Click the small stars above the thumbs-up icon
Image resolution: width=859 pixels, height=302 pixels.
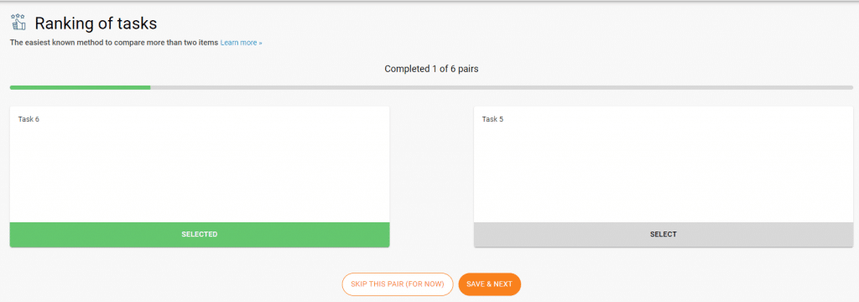[17, 17]
